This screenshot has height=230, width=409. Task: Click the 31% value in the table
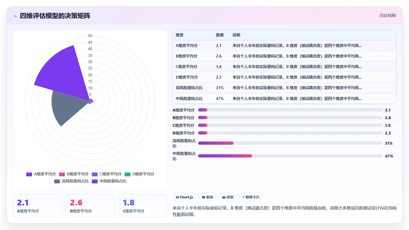click(x=220, y=88)
